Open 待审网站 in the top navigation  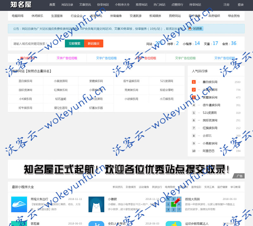pyautogui.click(x=195, y=5)
